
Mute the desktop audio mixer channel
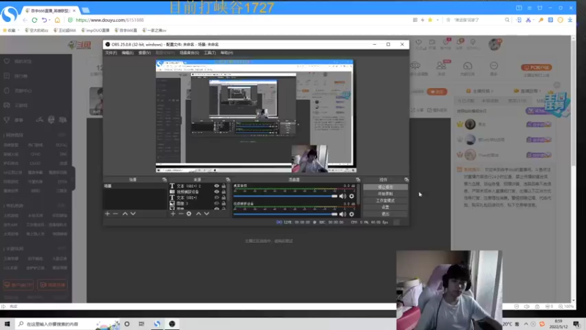click(342, 196)
